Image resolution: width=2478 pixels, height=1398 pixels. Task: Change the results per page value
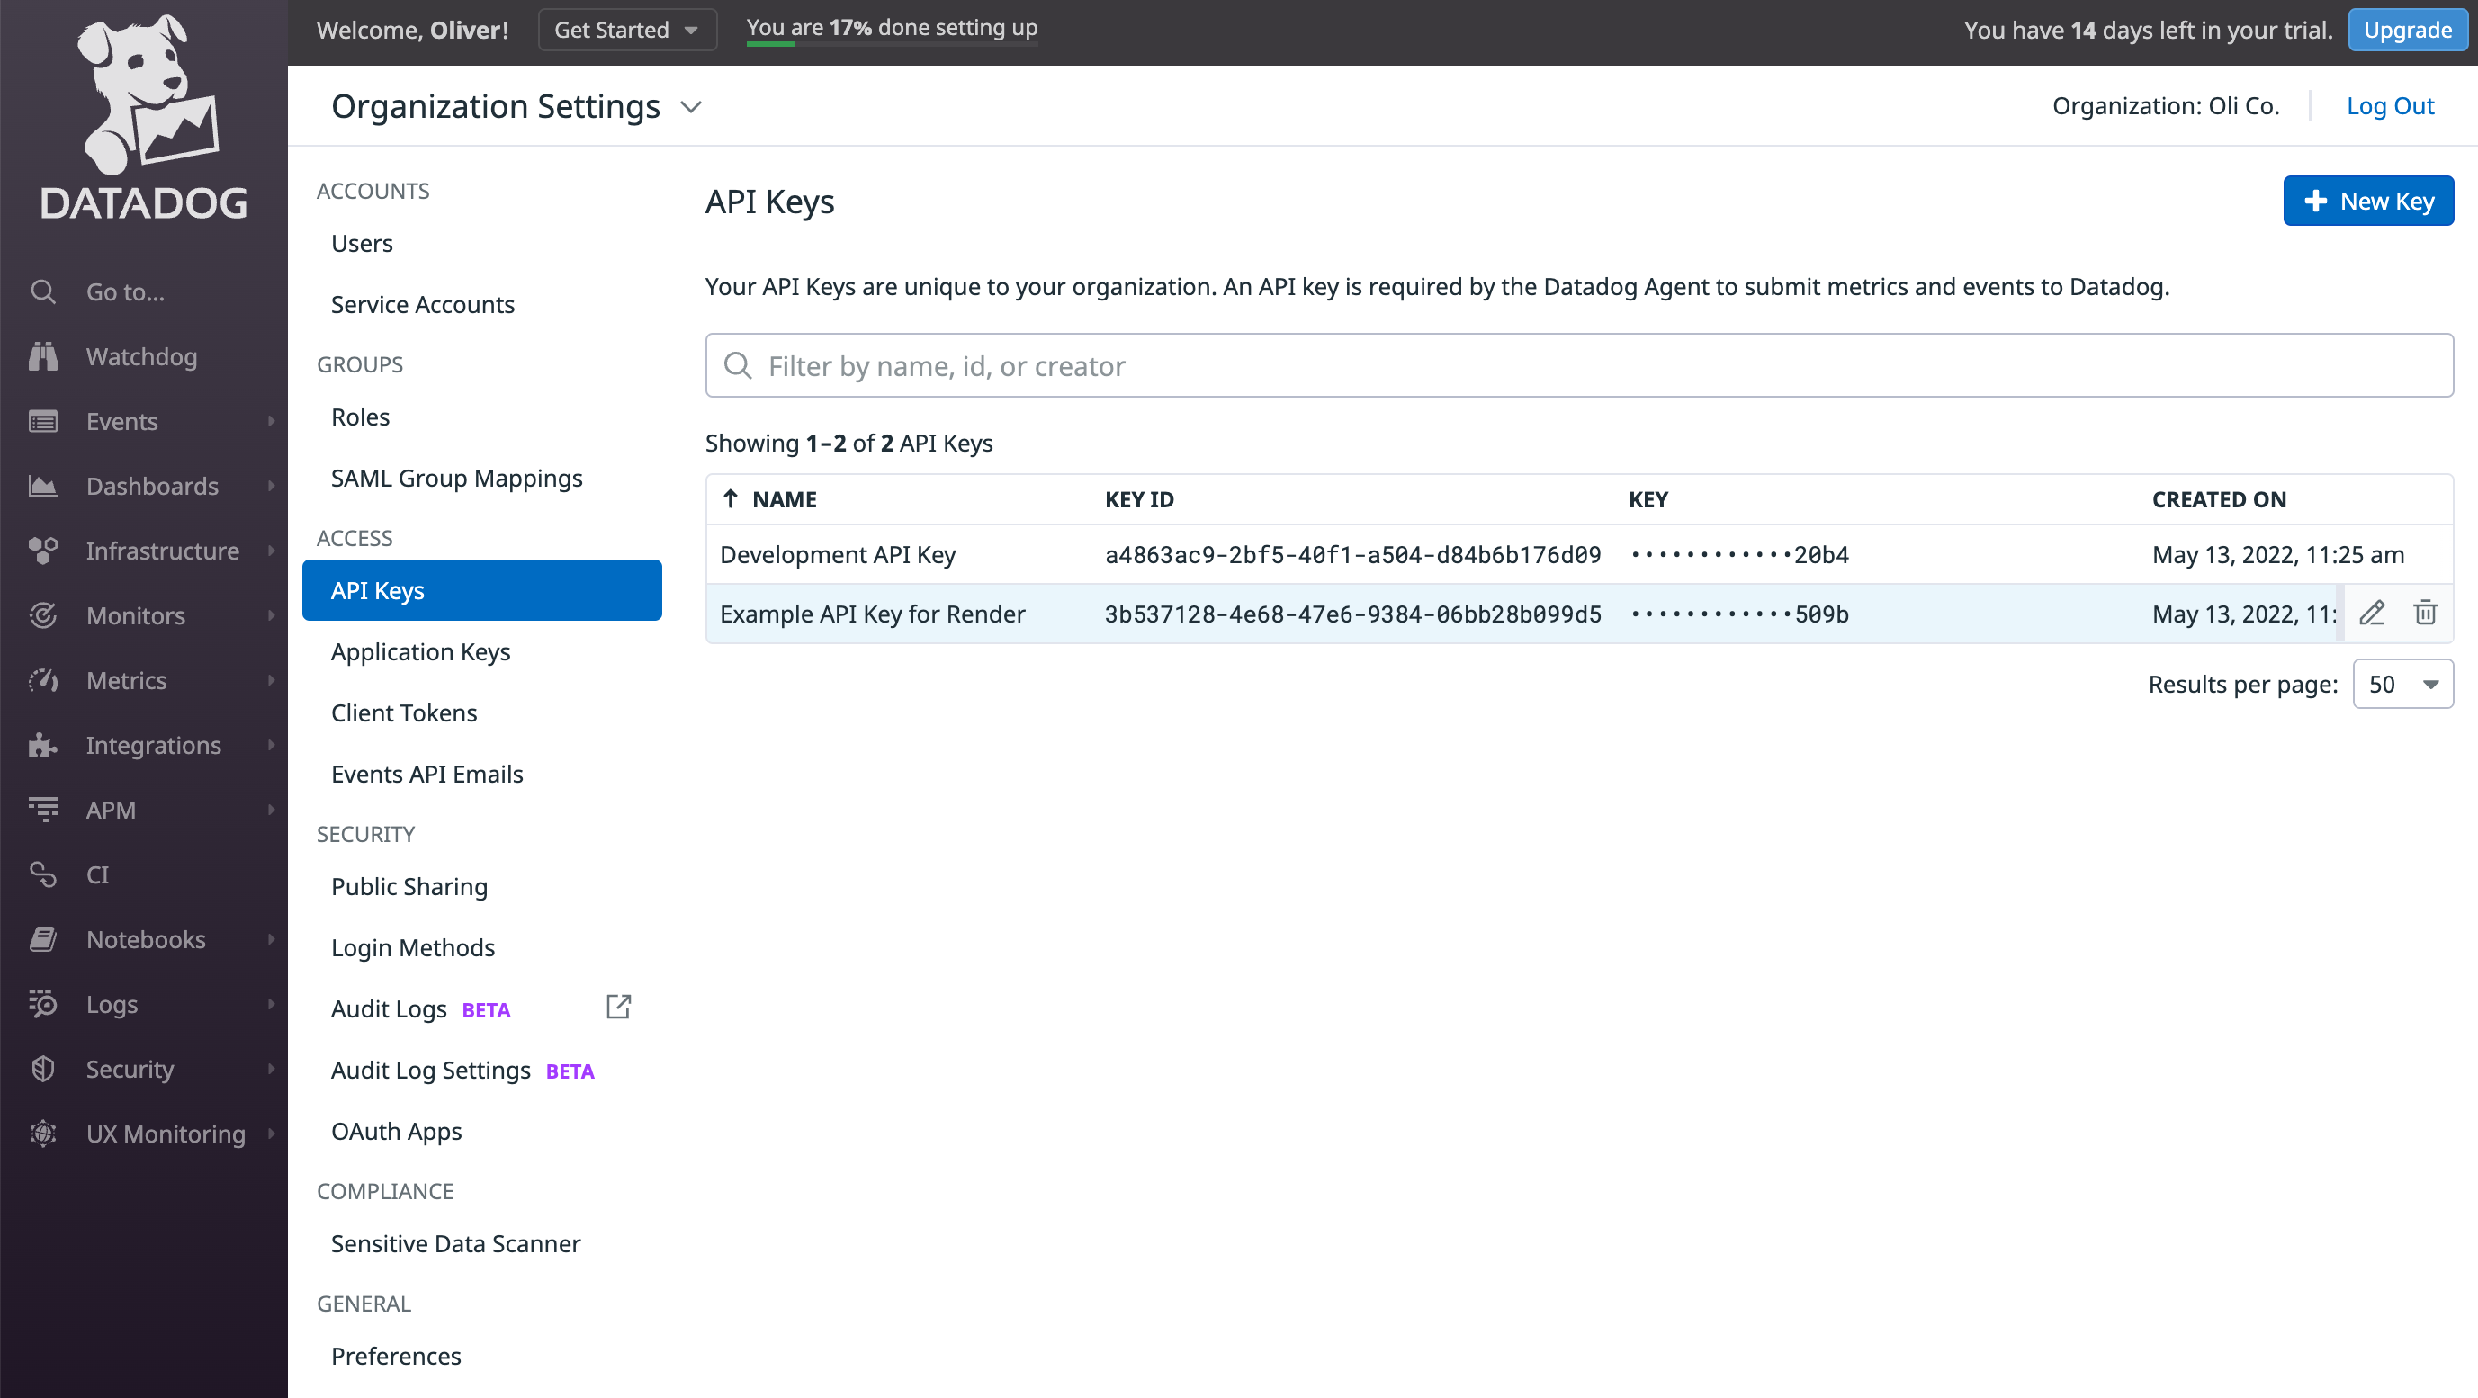tap(2402, 684)
